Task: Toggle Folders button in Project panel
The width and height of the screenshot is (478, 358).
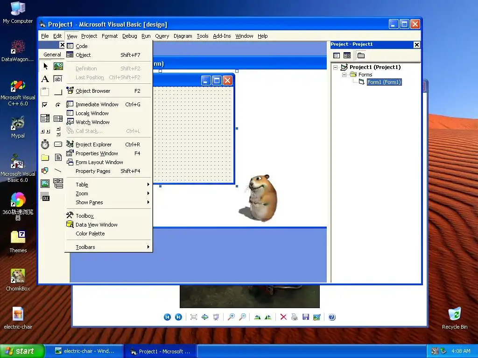Action: pyautogui.click(x=361, y=55)
